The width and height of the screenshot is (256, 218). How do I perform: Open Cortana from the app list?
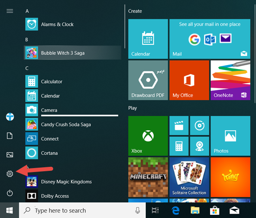73,153
